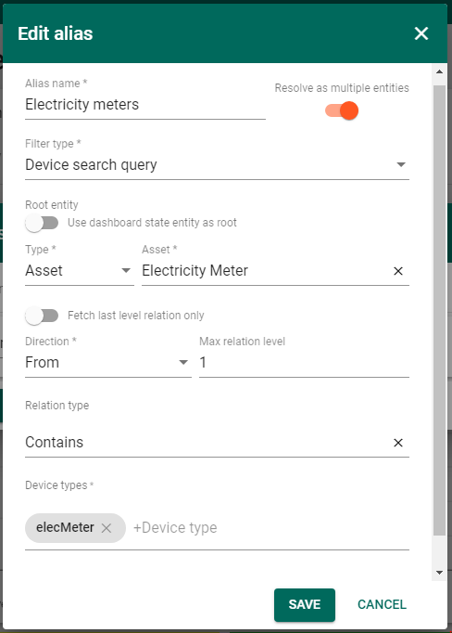Screen dimensions: 452x633
Task: Clear the Contains relation type
Action: tap(398, 443)
